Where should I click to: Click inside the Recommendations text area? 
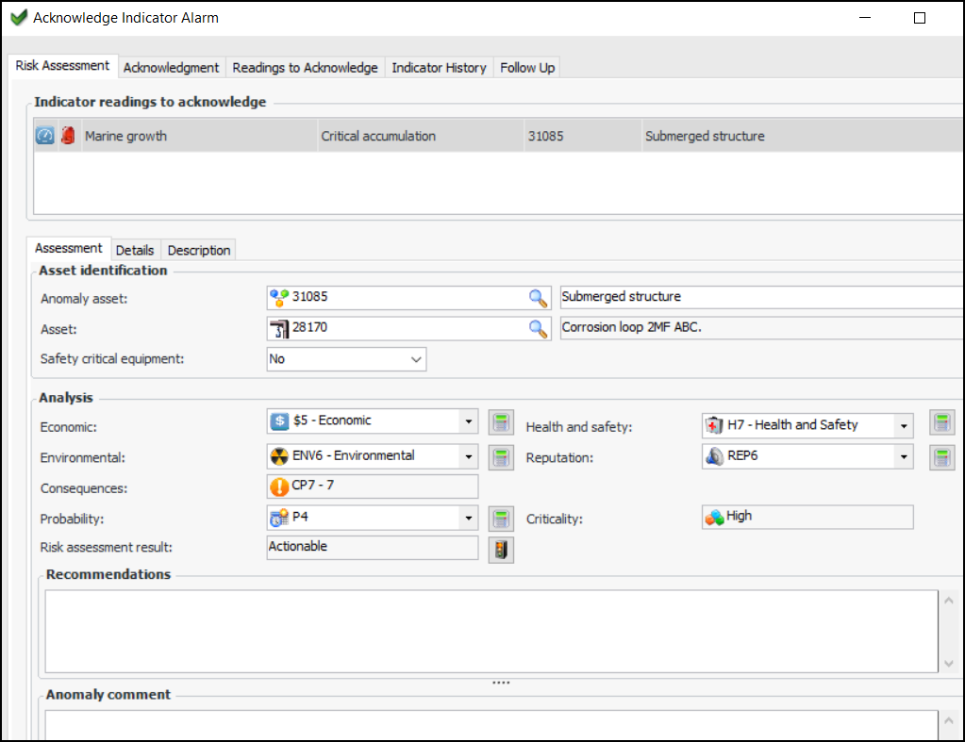coord(491,631)
